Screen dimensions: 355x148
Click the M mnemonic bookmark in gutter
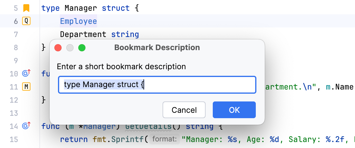[x=26, y=87]
